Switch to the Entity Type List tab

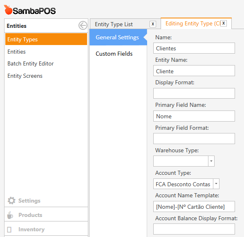tap(114, 24)
